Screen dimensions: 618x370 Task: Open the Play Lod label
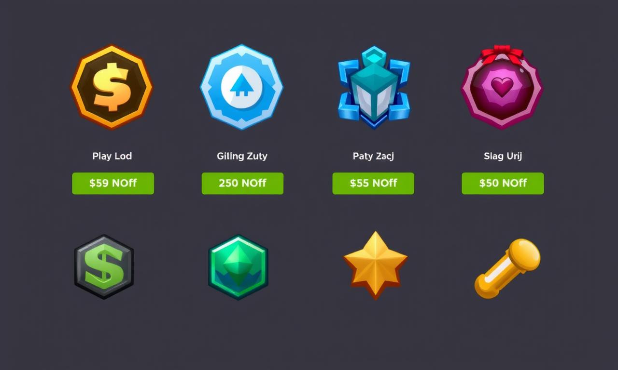pyautogui.click(x=112, y=156)
